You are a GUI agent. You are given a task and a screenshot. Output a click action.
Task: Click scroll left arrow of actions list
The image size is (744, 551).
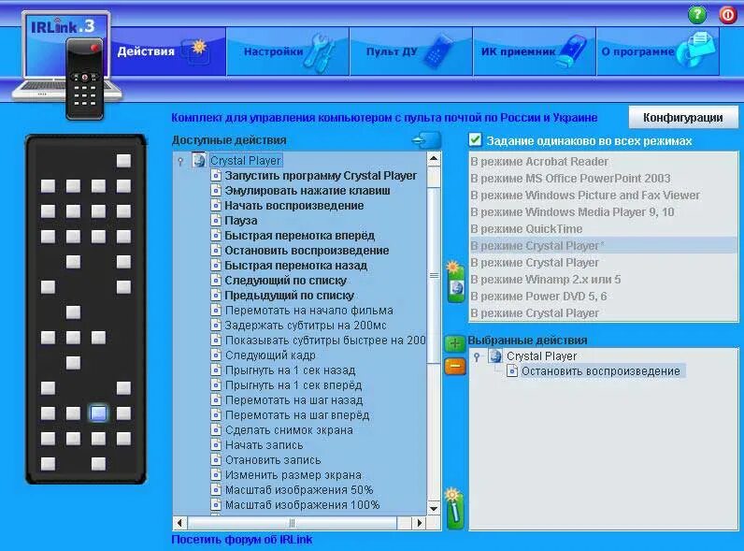(x=179, y=523)
